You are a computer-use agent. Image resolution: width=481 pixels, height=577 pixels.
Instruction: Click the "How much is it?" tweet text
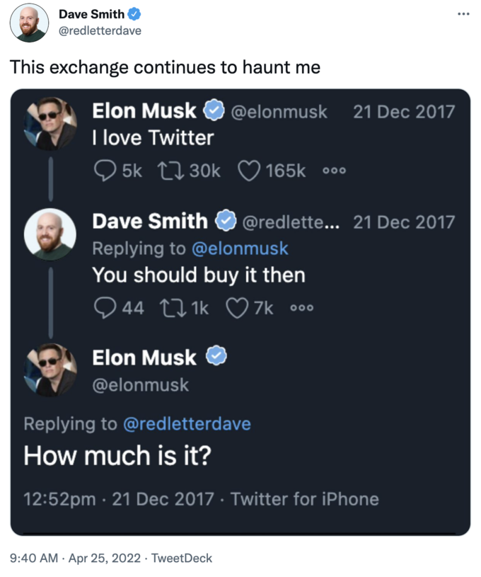(x=117, y=456)
